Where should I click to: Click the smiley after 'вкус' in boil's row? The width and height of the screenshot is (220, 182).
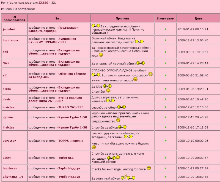101,55
